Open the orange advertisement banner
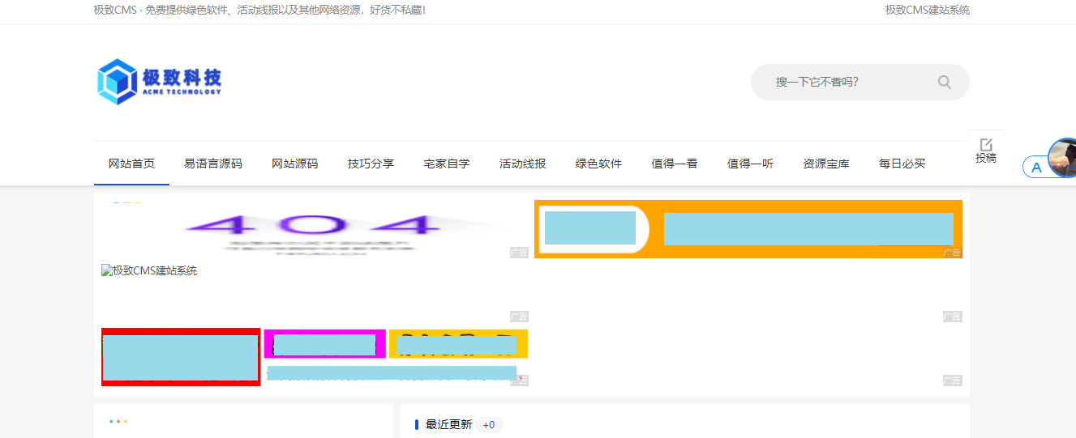 coord(748,229)
